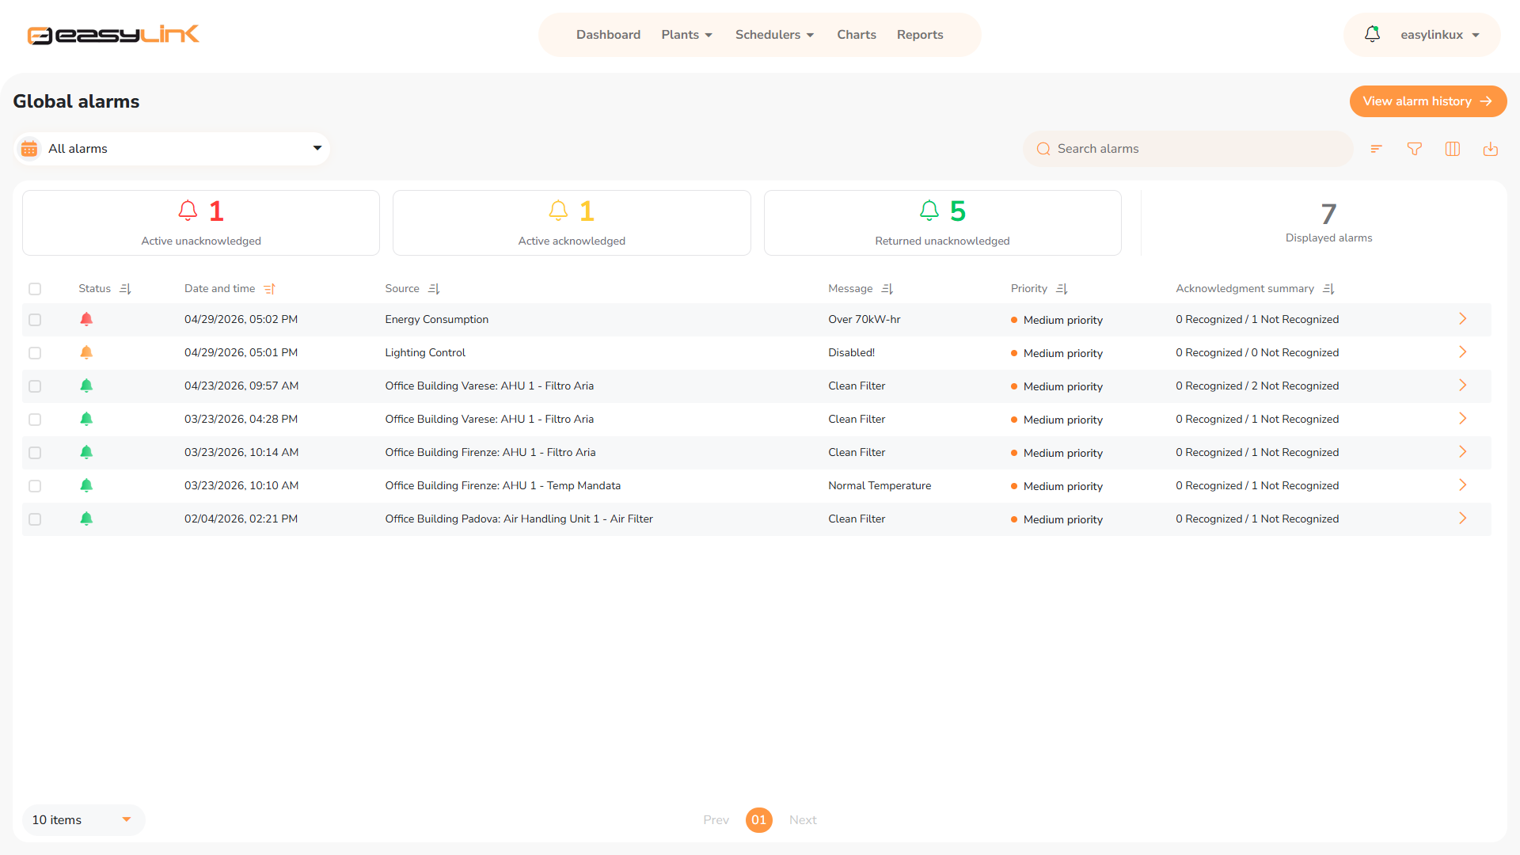Go to the Charts page
Viewport: 1520px width, 855px height.
tap(857, 35)
